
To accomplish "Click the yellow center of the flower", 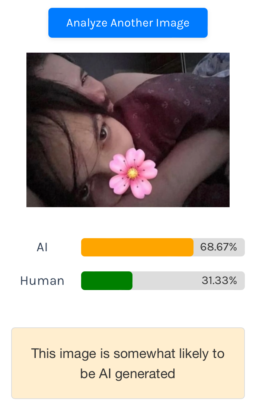I will point(132,173).
